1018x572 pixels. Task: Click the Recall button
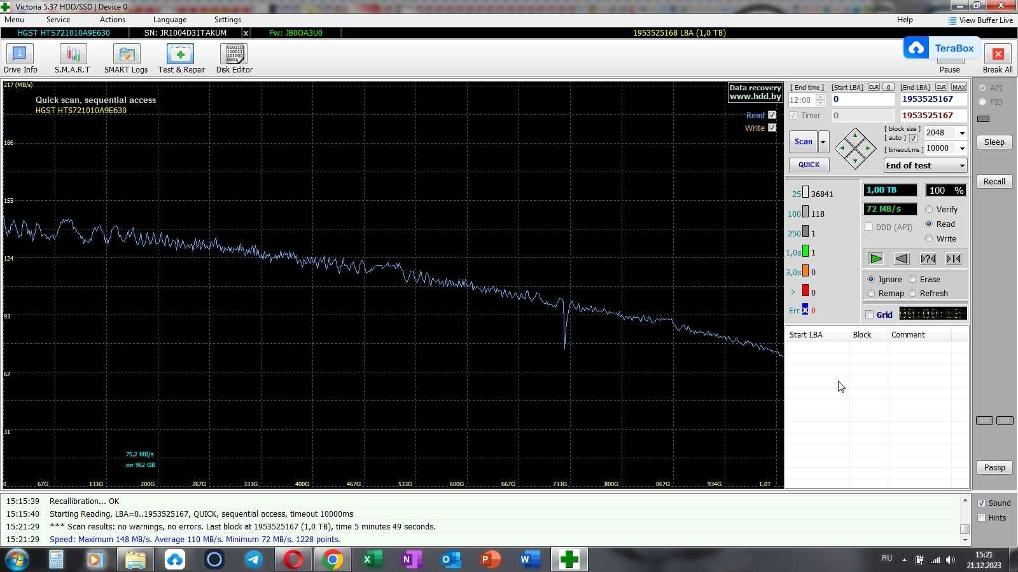[994, 182]
